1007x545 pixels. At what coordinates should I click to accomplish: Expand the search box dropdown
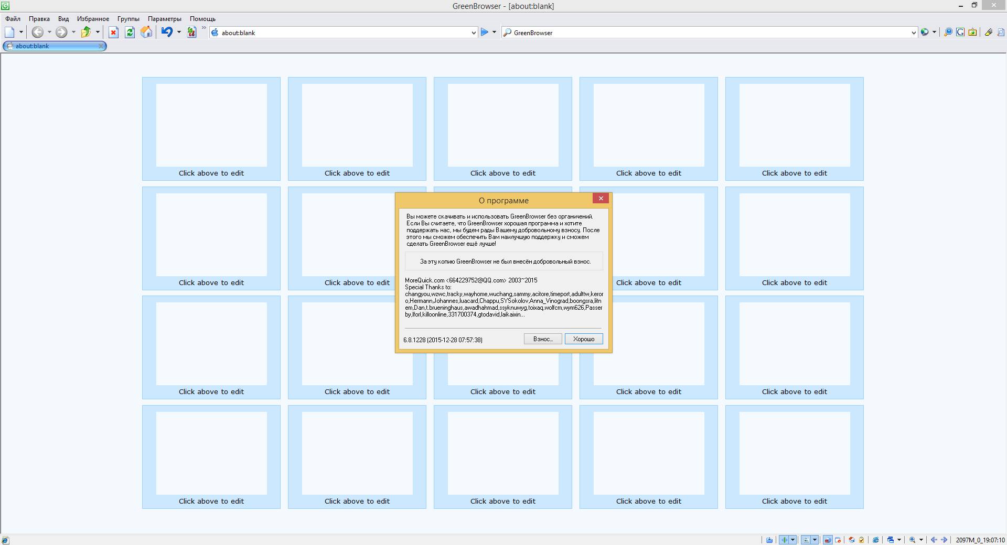[913, 32]
